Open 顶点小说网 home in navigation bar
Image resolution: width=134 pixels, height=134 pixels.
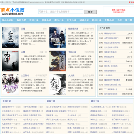coord(7,20)
